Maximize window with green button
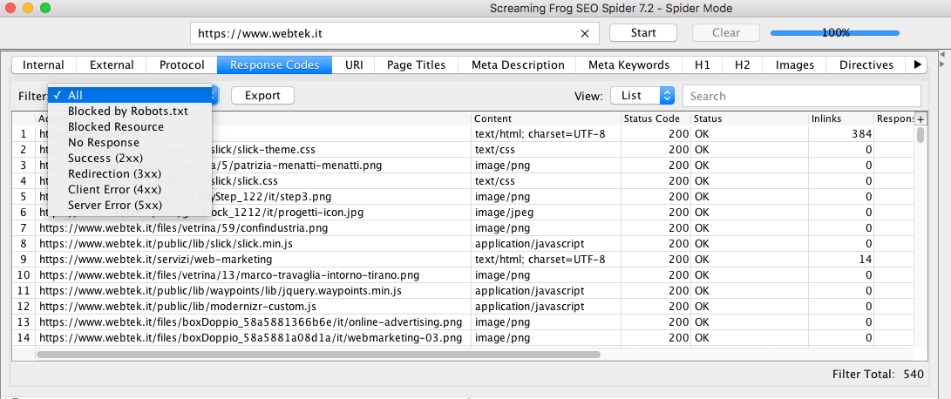 (45, 9)
